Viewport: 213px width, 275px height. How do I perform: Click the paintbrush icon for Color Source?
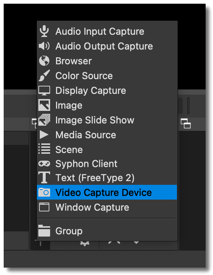point(44,75)
